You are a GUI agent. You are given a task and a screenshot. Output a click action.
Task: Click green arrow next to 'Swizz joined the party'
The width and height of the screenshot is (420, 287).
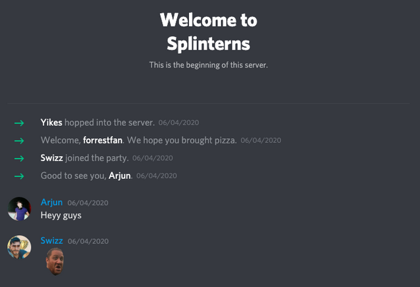click(19, 158)
